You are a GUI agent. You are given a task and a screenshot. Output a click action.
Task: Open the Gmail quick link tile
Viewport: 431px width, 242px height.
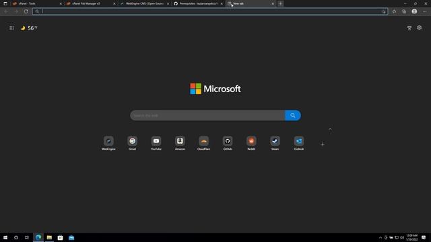click(x=132, y=143)
